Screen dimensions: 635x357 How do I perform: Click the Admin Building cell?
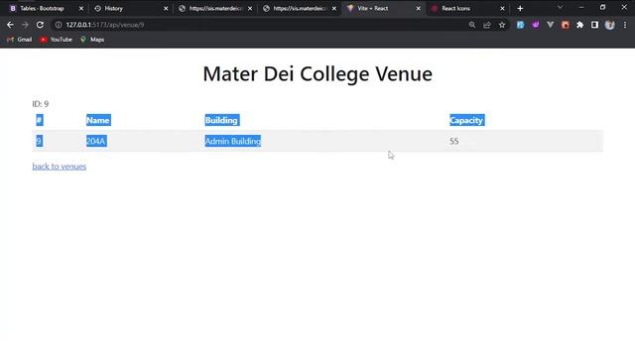click(233, 141)
